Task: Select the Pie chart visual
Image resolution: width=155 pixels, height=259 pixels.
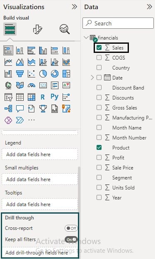Action: point(43,74)
